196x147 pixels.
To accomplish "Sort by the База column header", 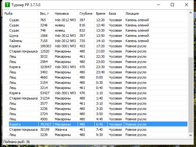I will 116,14.
